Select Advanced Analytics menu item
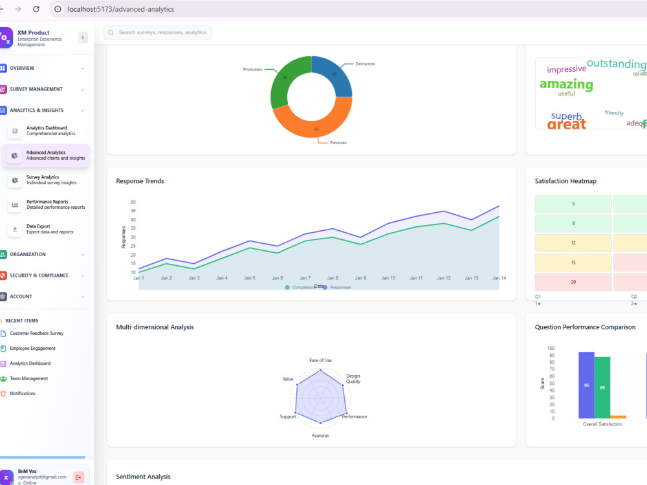 pyautogui.click(x=45, y=155)
